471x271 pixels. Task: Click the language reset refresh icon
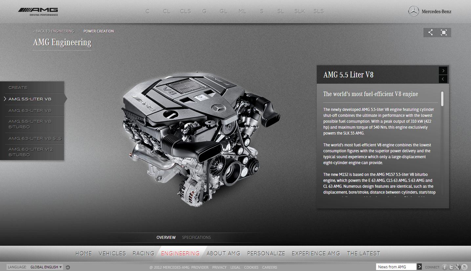point(68,267)
